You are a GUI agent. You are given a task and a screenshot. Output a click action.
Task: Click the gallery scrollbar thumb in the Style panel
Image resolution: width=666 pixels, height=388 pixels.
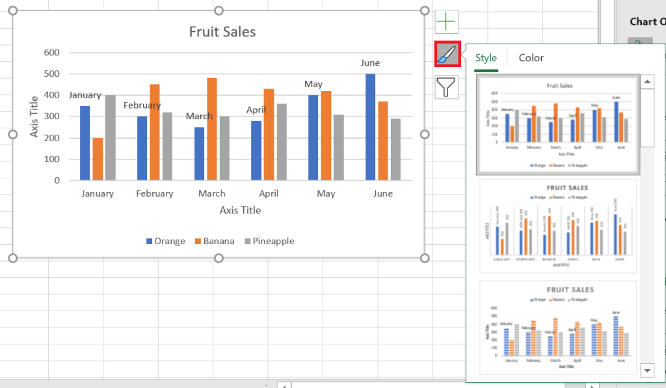[x=647, y=118]
